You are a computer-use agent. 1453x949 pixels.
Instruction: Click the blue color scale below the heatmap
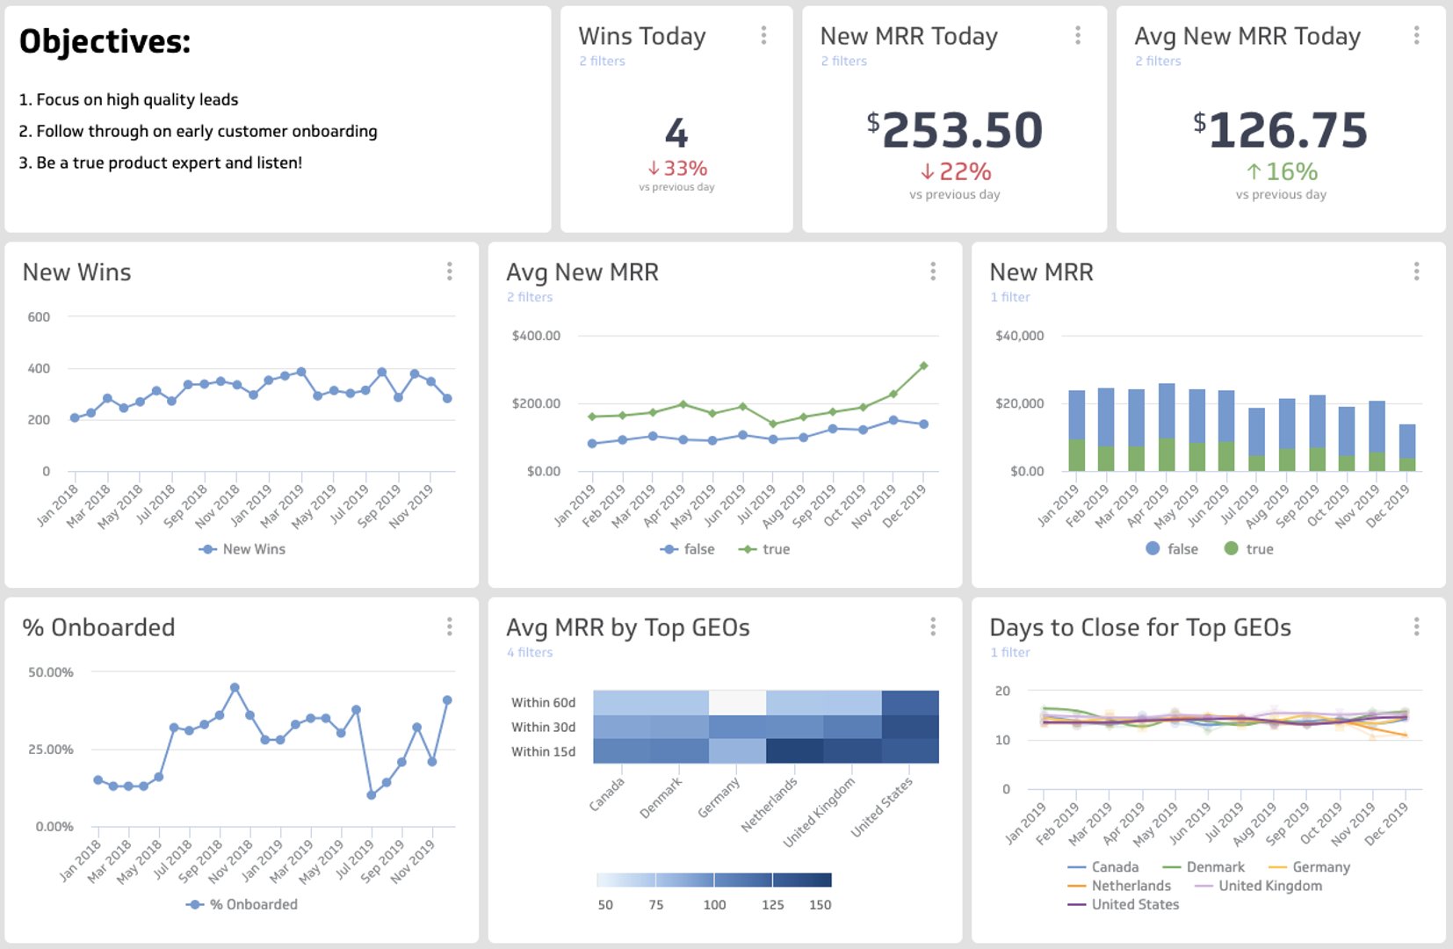(713, 878)
